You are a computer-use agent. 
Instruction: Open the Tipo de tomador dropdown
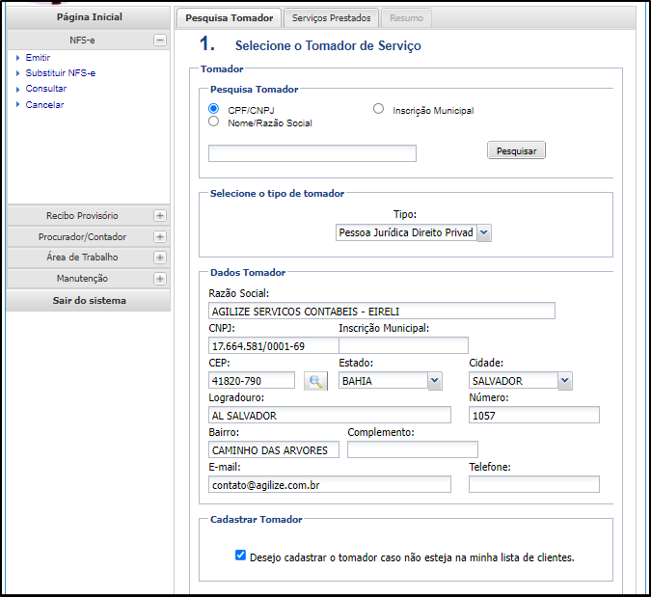414,232
